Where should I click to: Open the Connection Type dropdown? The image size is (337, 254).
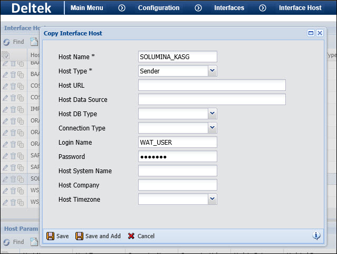pyautogui.click(x=212, y=128)
